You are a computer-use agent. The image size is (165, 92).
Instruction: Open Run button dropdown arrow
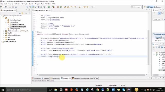pyautogui.click(x=51, y=7)
